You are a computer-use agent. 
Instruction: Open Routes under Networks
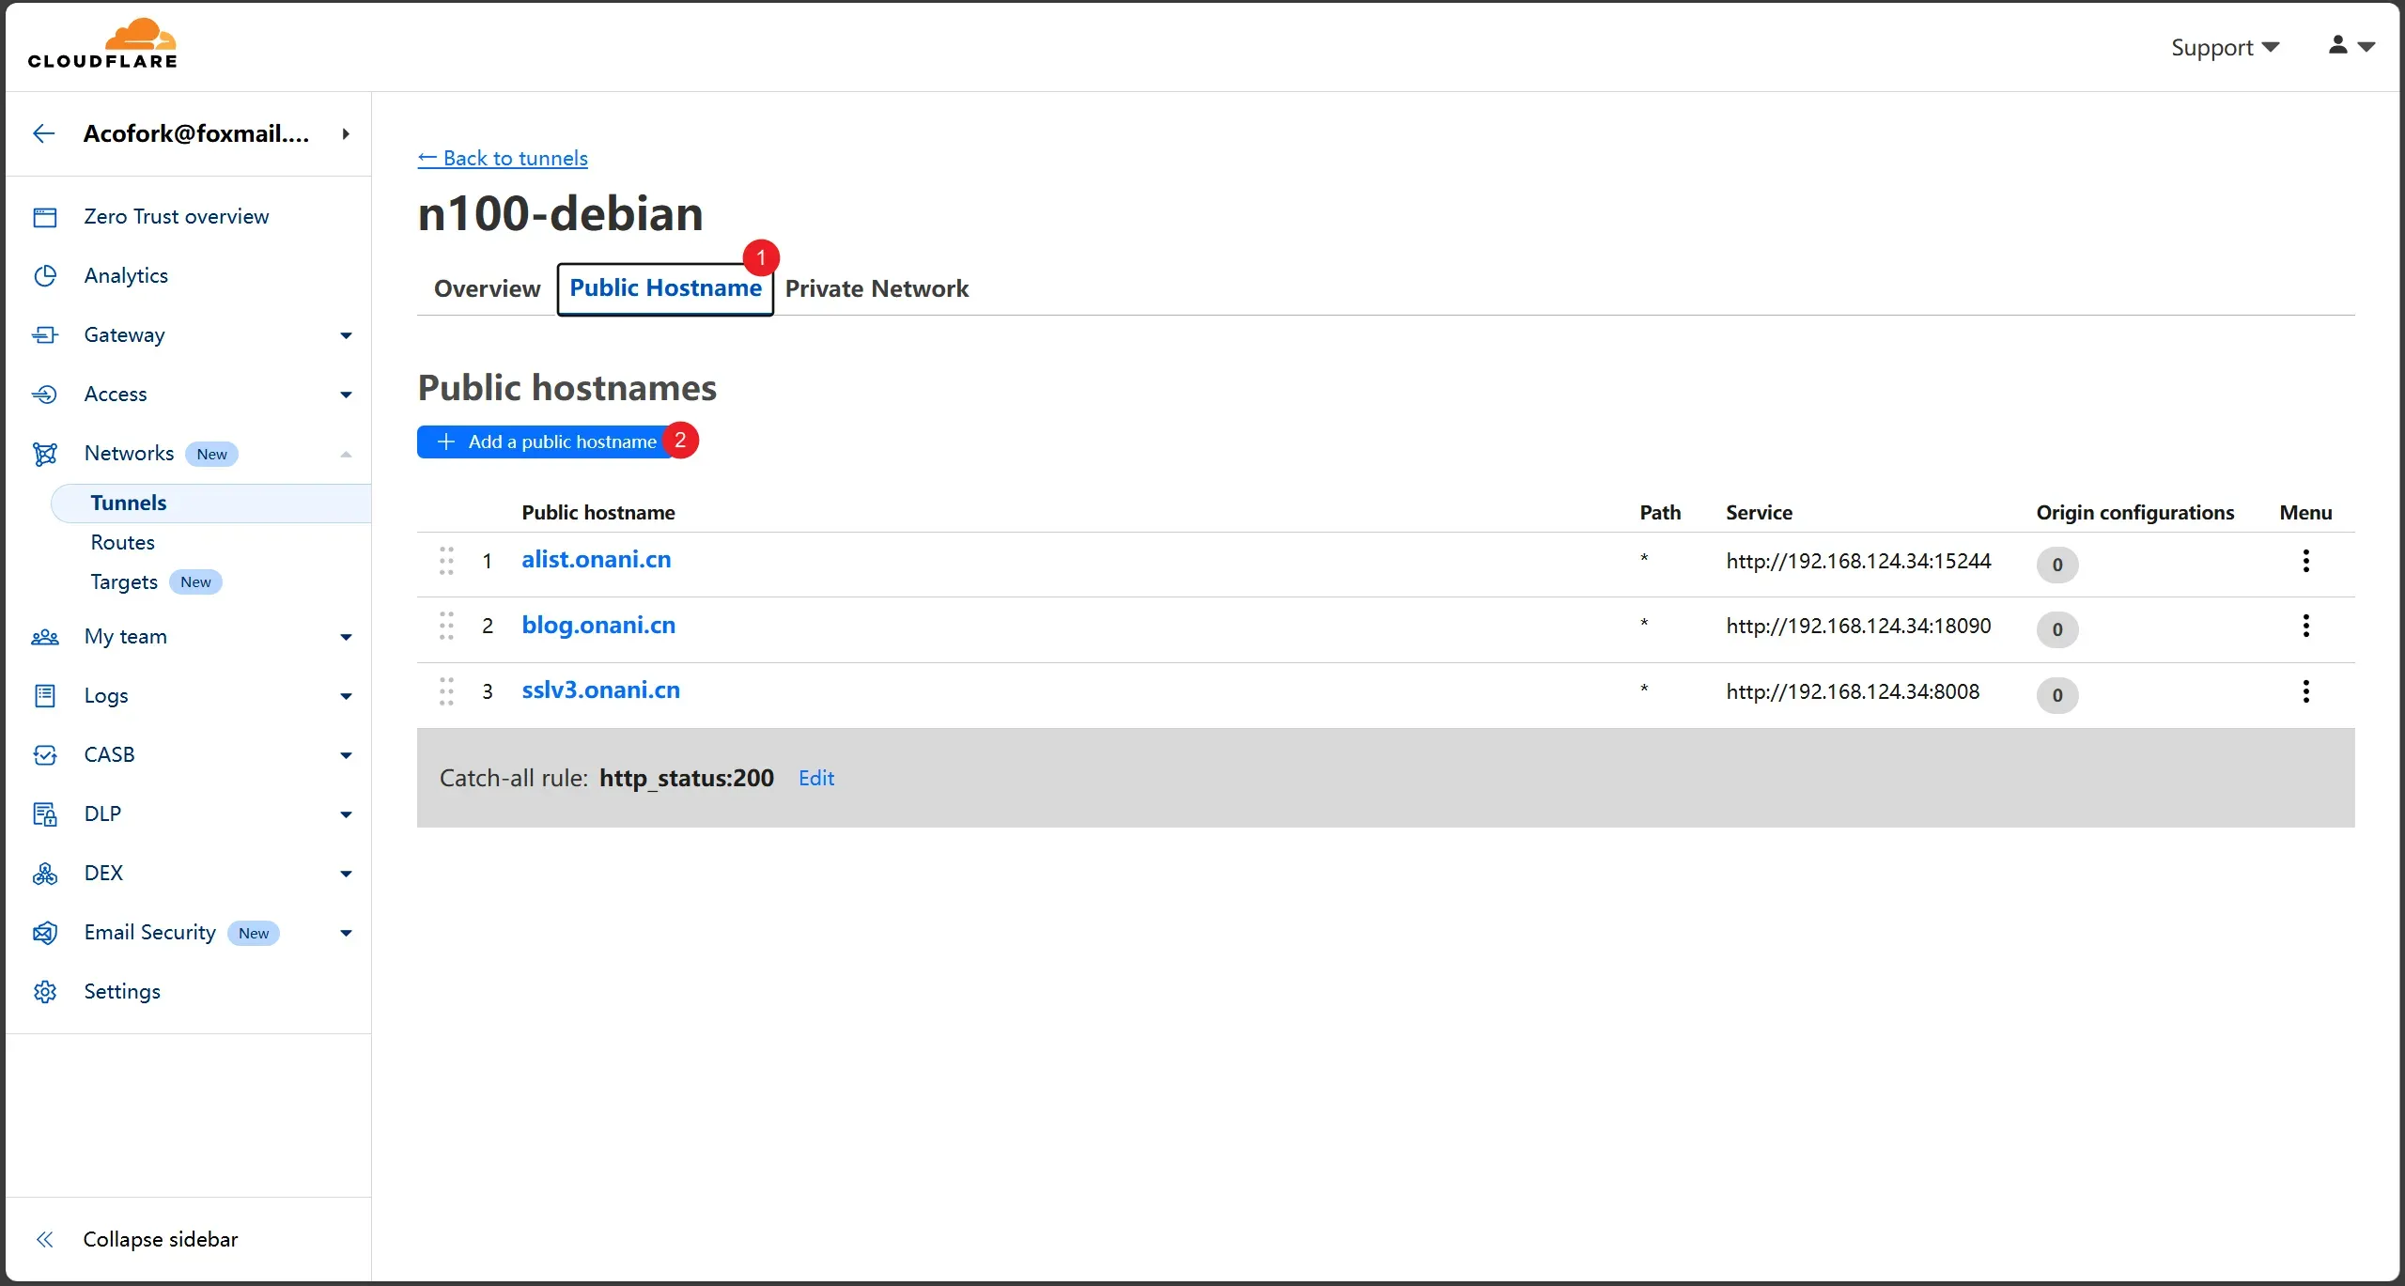(122, 543)
